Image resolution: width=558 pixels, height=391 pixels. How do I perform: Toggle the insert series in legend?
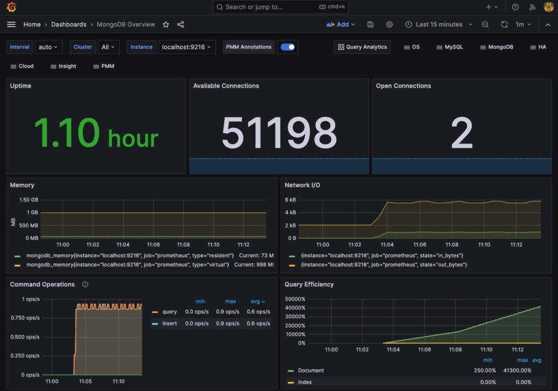[x=169, y=323]
